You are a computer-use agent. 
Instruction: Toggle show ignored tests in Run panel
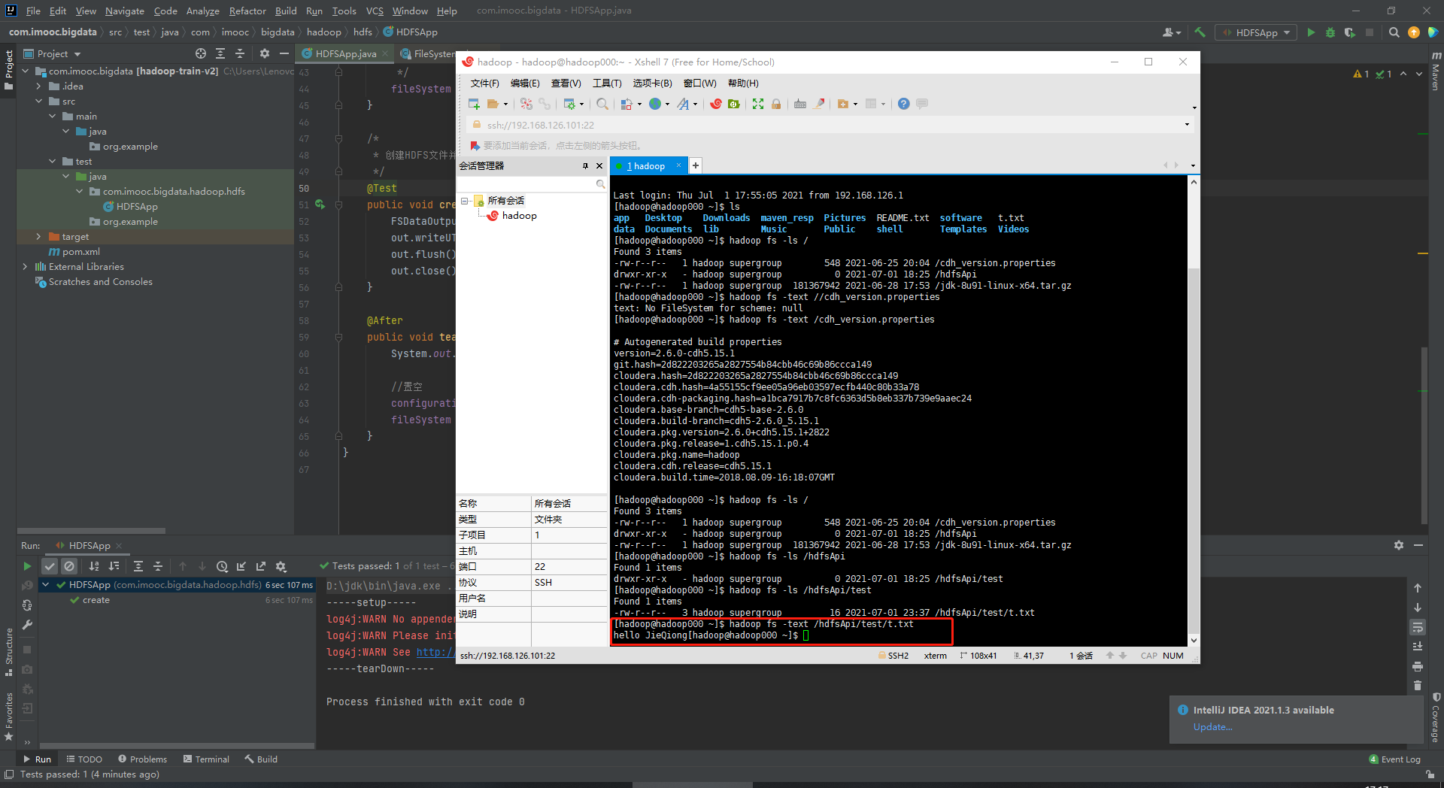click(x=69, y=566)
